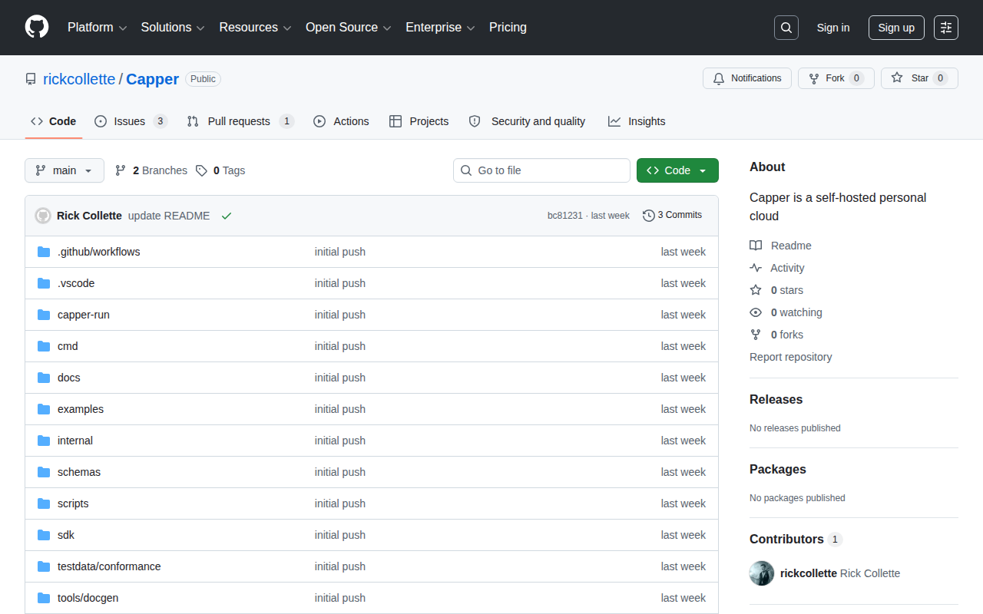This screenshot has height=614, width=983.
Task: Click the examples folder icon
Action: tap(44, 409)
